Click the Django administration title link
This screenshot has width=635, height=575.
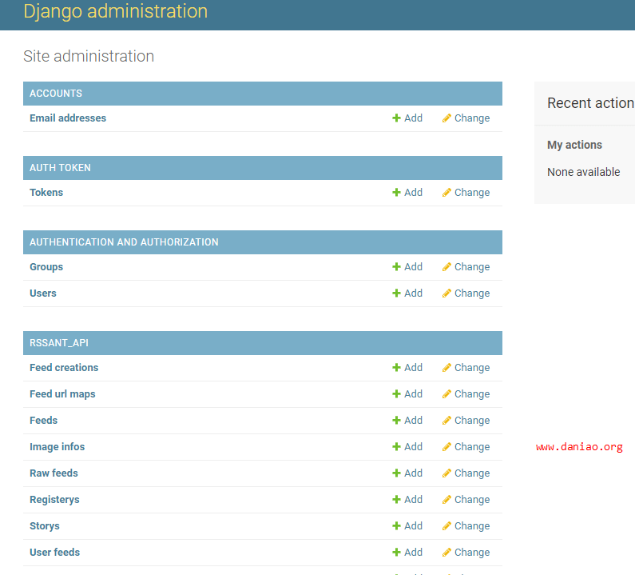pyautogui.click(x=115, y=11)
